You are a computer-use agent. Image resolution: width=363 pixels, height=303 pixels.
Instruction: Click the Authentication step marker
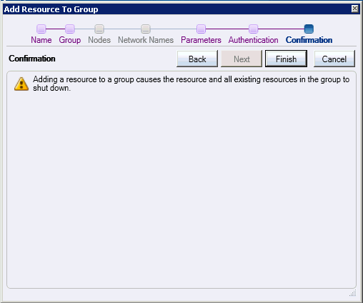pos(253,29)
